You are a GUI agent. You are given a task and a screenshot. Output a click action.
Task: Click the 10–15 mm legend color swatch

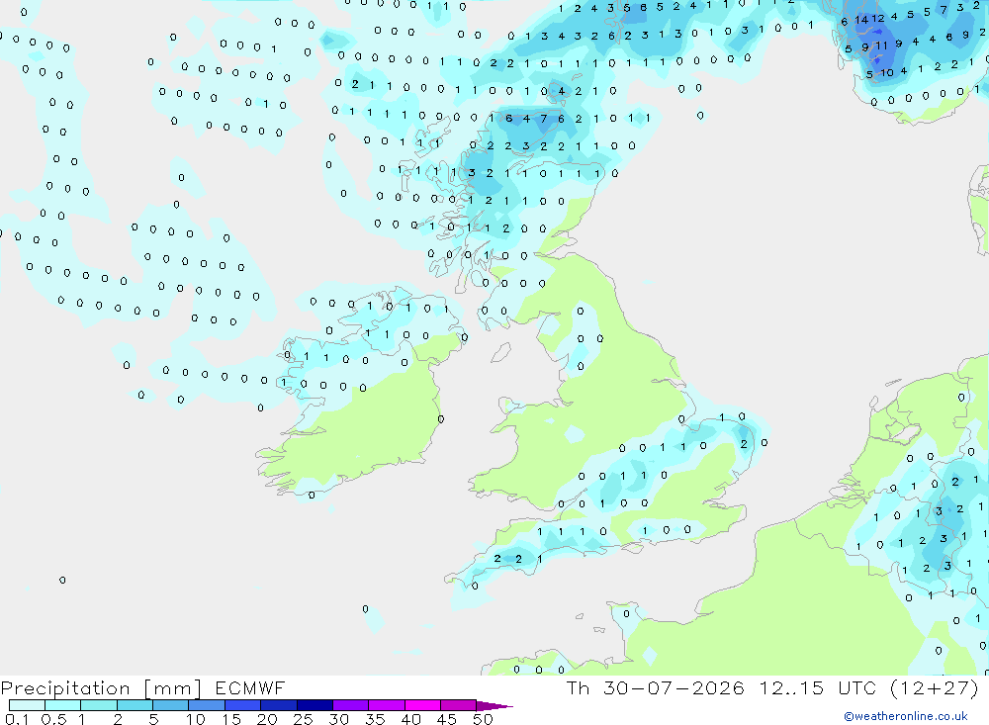207,705
